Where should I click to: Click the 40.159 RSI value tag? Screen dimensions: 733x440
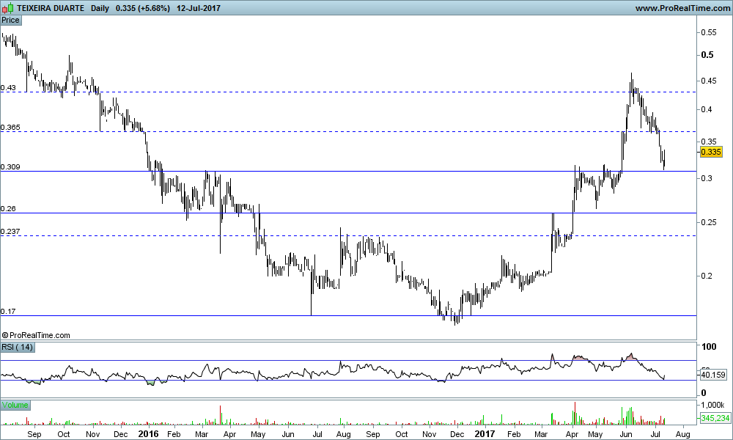pos(713,375)
